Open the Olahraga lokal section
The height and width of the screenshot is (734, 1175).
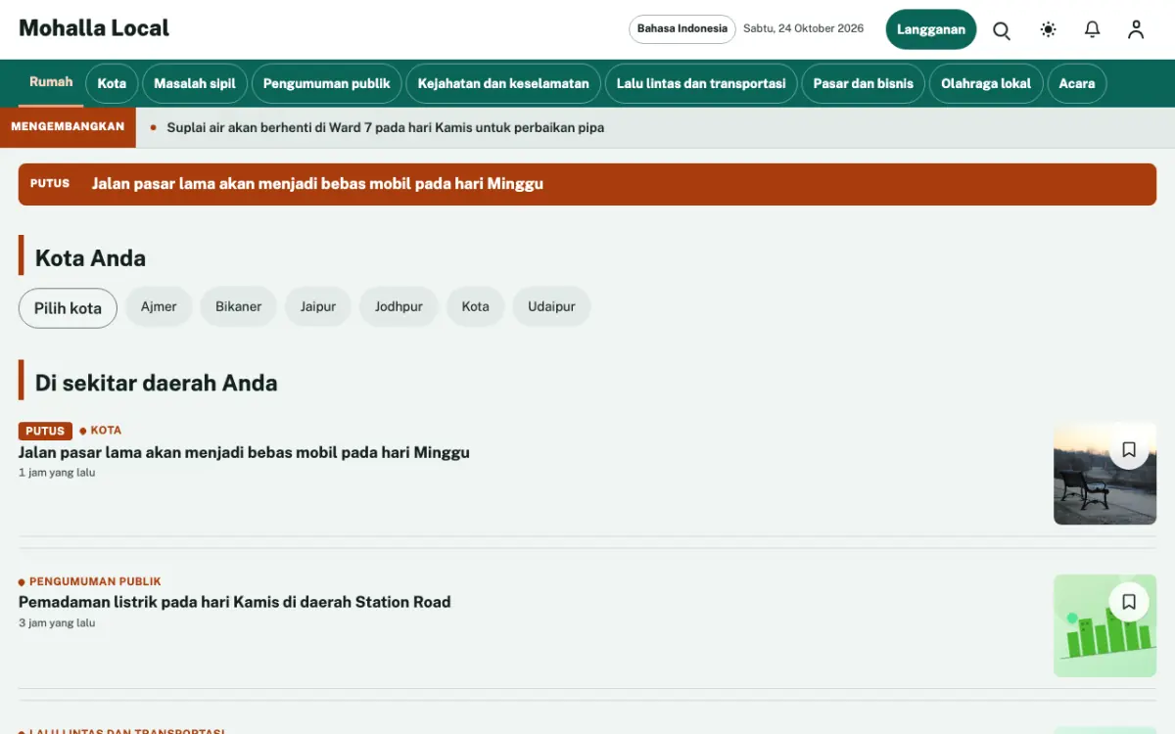click(986, 84)
